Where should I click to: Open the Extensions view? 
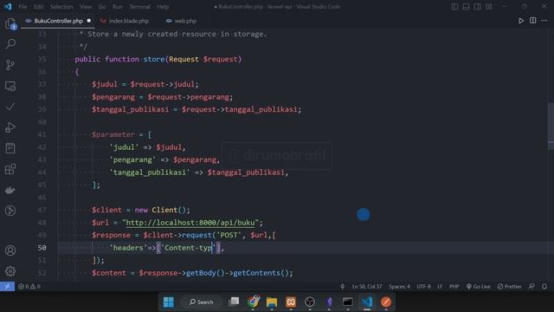pyautogui.click(x=10, y=169)
